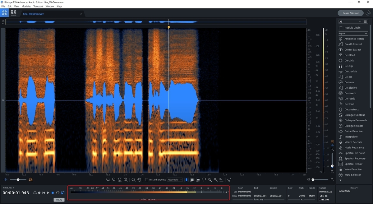Open the Wow & Flutter module

(x=353, y=175)
